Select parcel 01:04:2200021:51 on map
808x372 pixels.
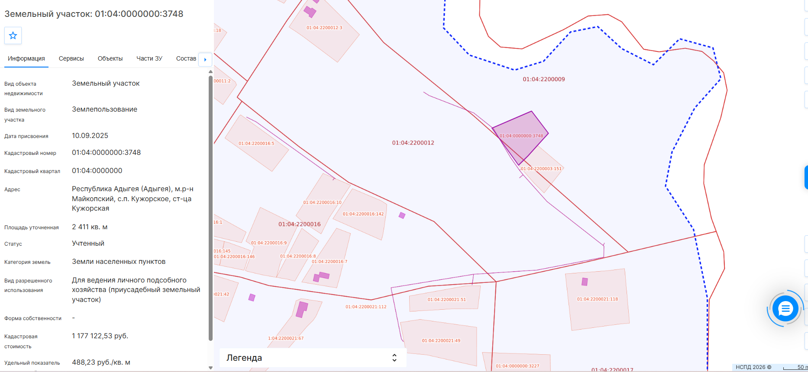coord(446,299)
